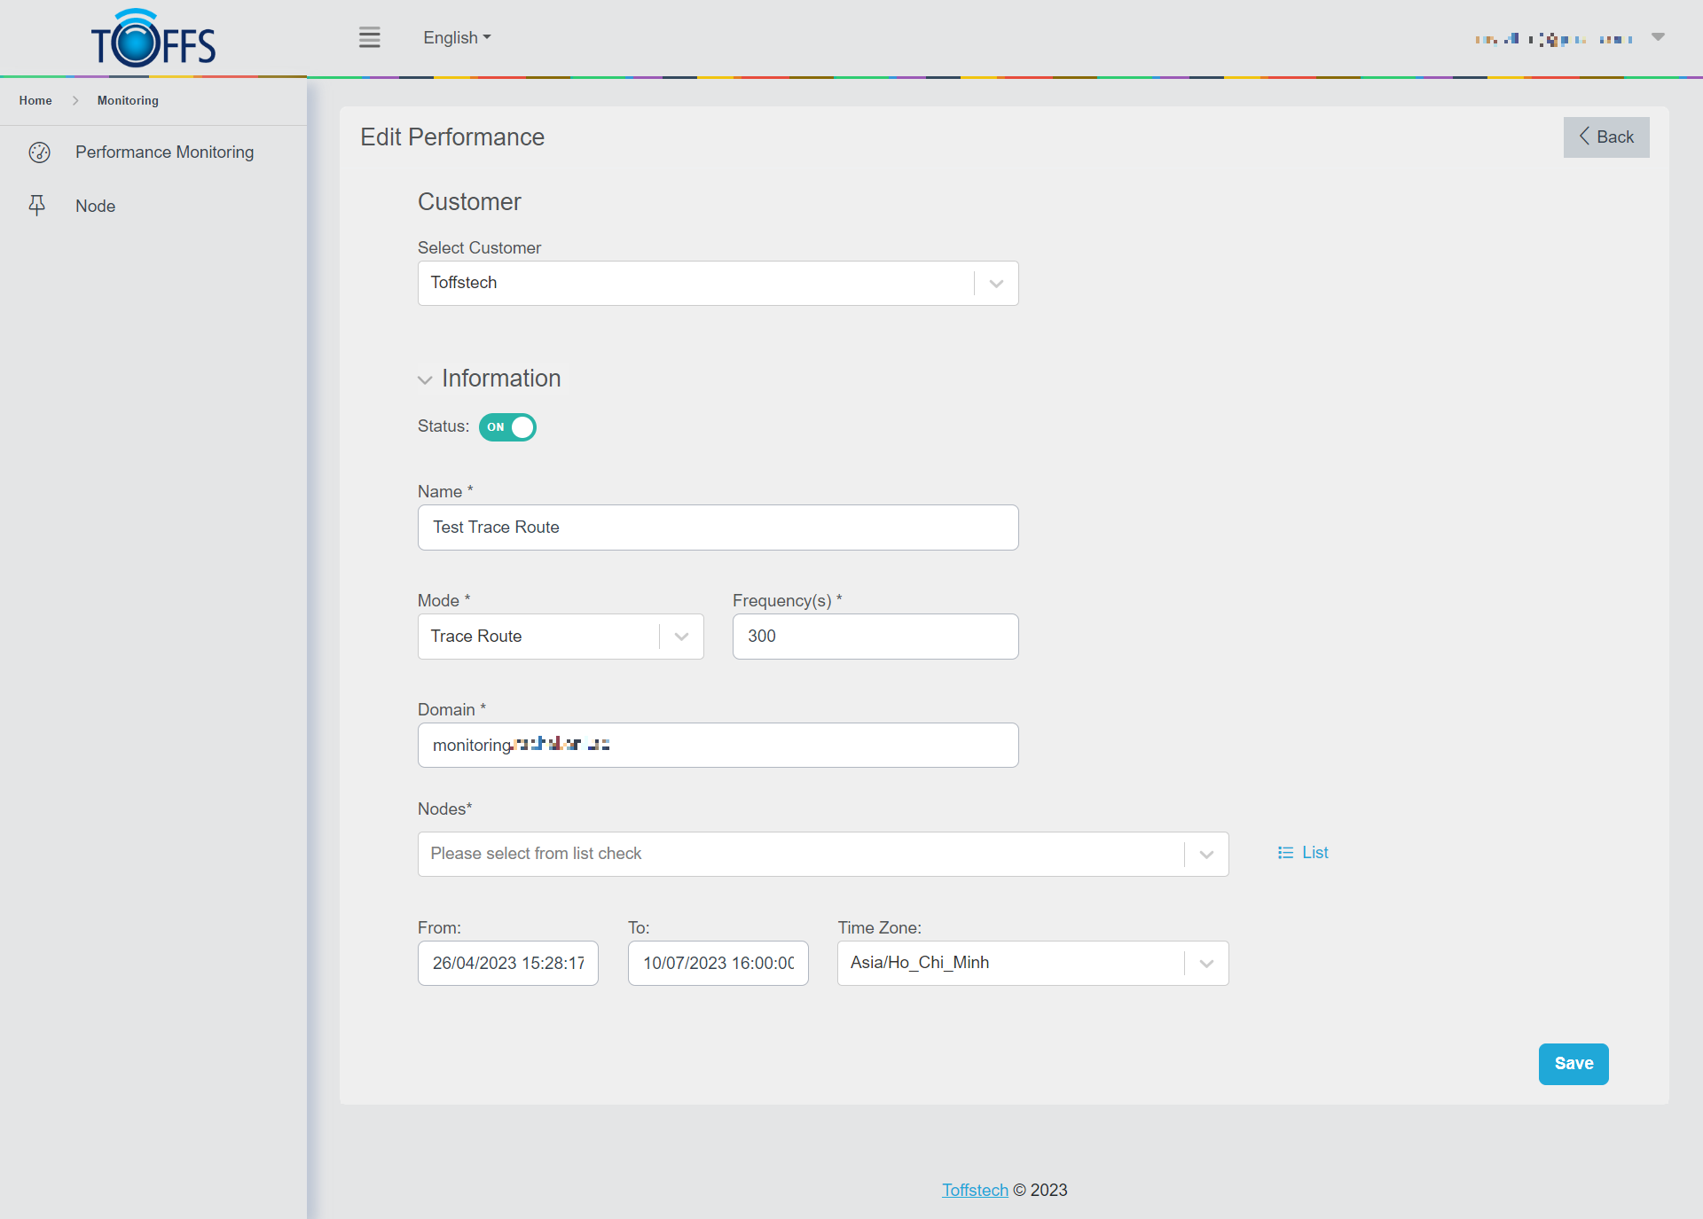Open the Toffstech footer link

click(x=975, y=1190)
